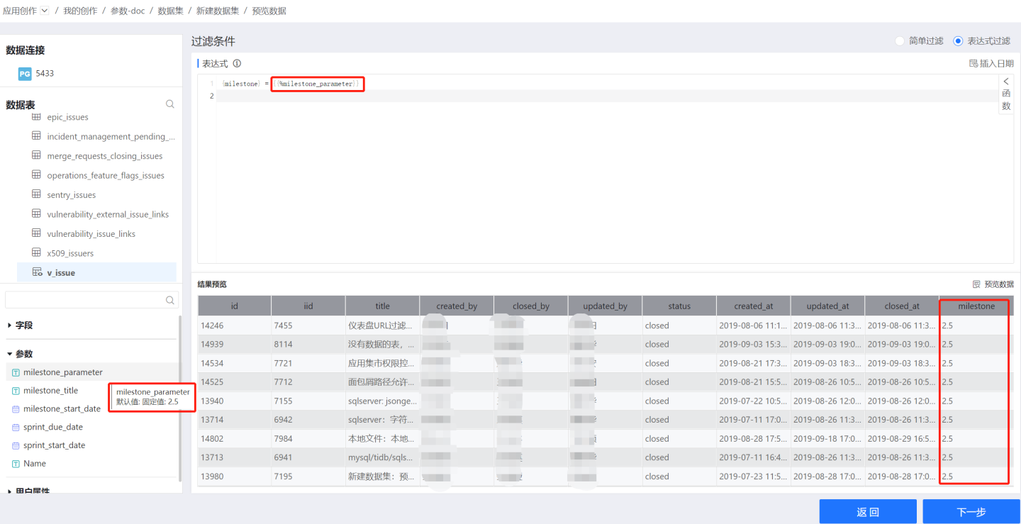Collapse the 参数 section
The height and width of the screenshot is (524, 1021).
10,354
